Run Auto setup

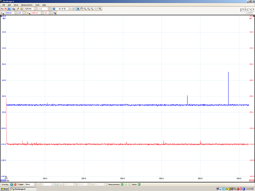(x=18, y=9)
